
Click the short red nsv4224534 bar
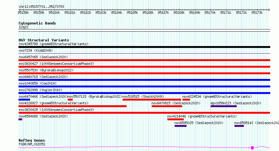point(186,100)
